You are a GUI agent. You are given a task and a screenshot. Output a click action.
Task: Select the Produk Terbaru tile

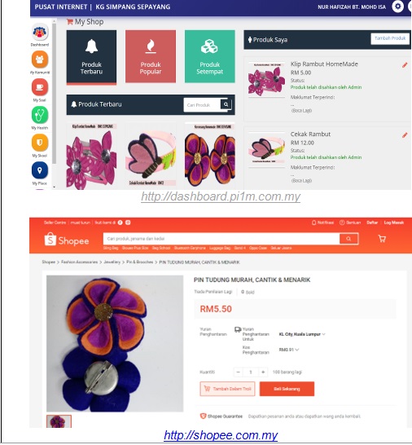[91, 57]
